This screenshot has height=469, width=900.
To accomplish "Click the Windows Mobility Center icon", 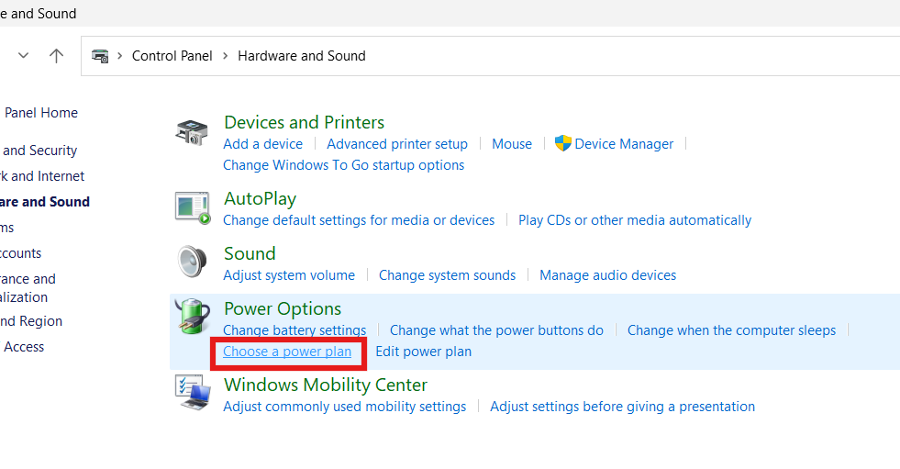I will (x=193, y=393).
